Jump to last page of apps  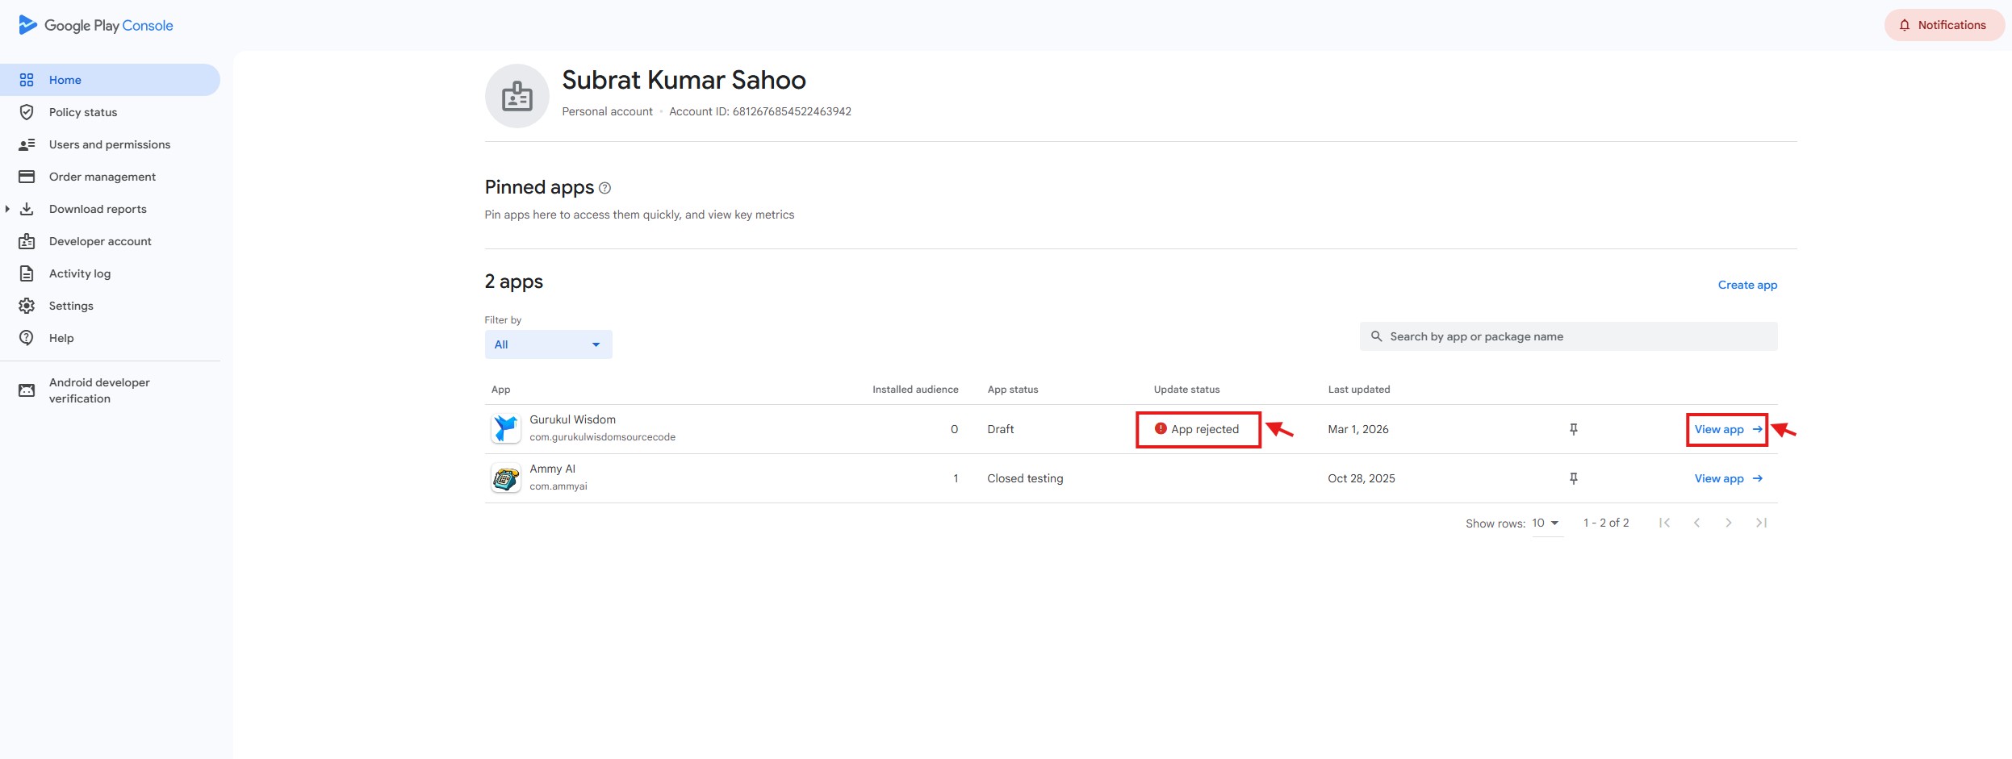1761,523
